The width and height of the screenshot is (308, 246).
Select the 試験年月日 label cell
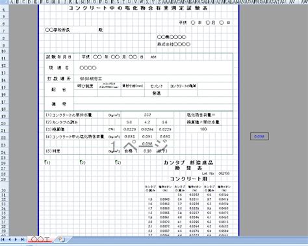[x=58, y=57]
